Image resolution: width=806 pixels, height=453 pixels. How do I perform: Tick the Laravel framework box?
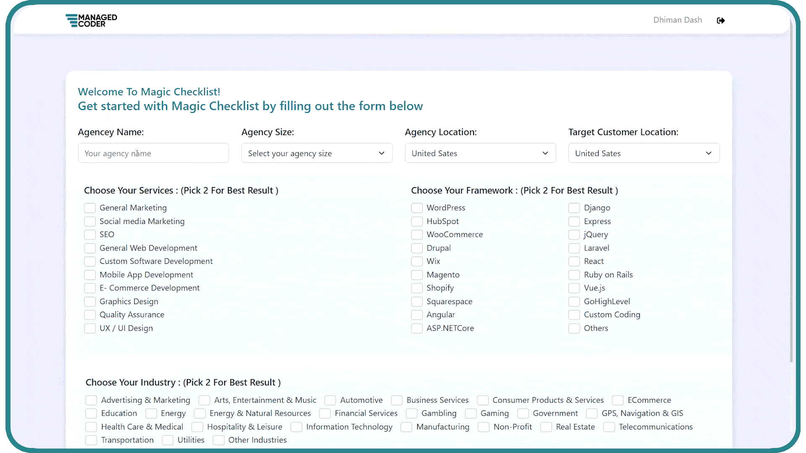(x=574, y=248)
